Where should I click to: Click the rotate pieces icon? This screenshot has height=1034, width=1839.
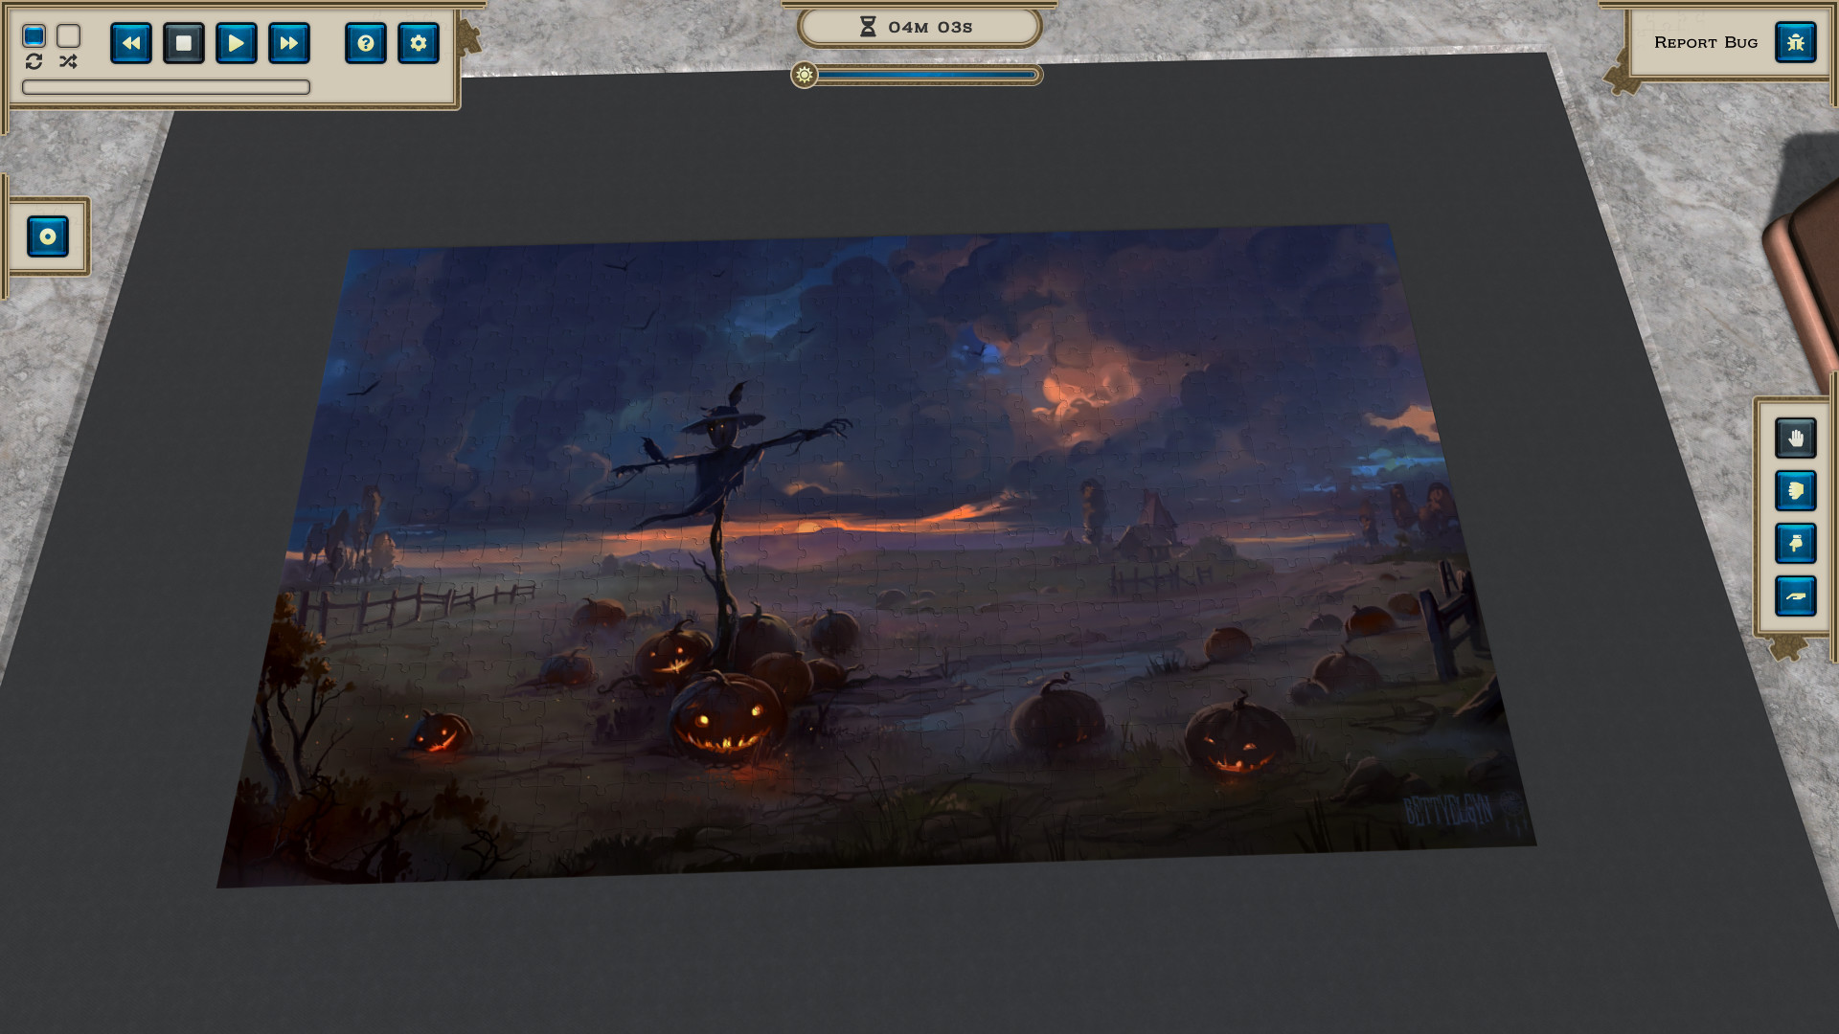click(x=34, y=63)
